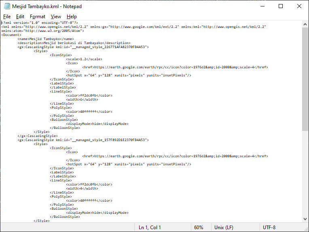Click the managed_style_157F892D1E2370FB4A53 line
The image size is (309, 232).
83,140
